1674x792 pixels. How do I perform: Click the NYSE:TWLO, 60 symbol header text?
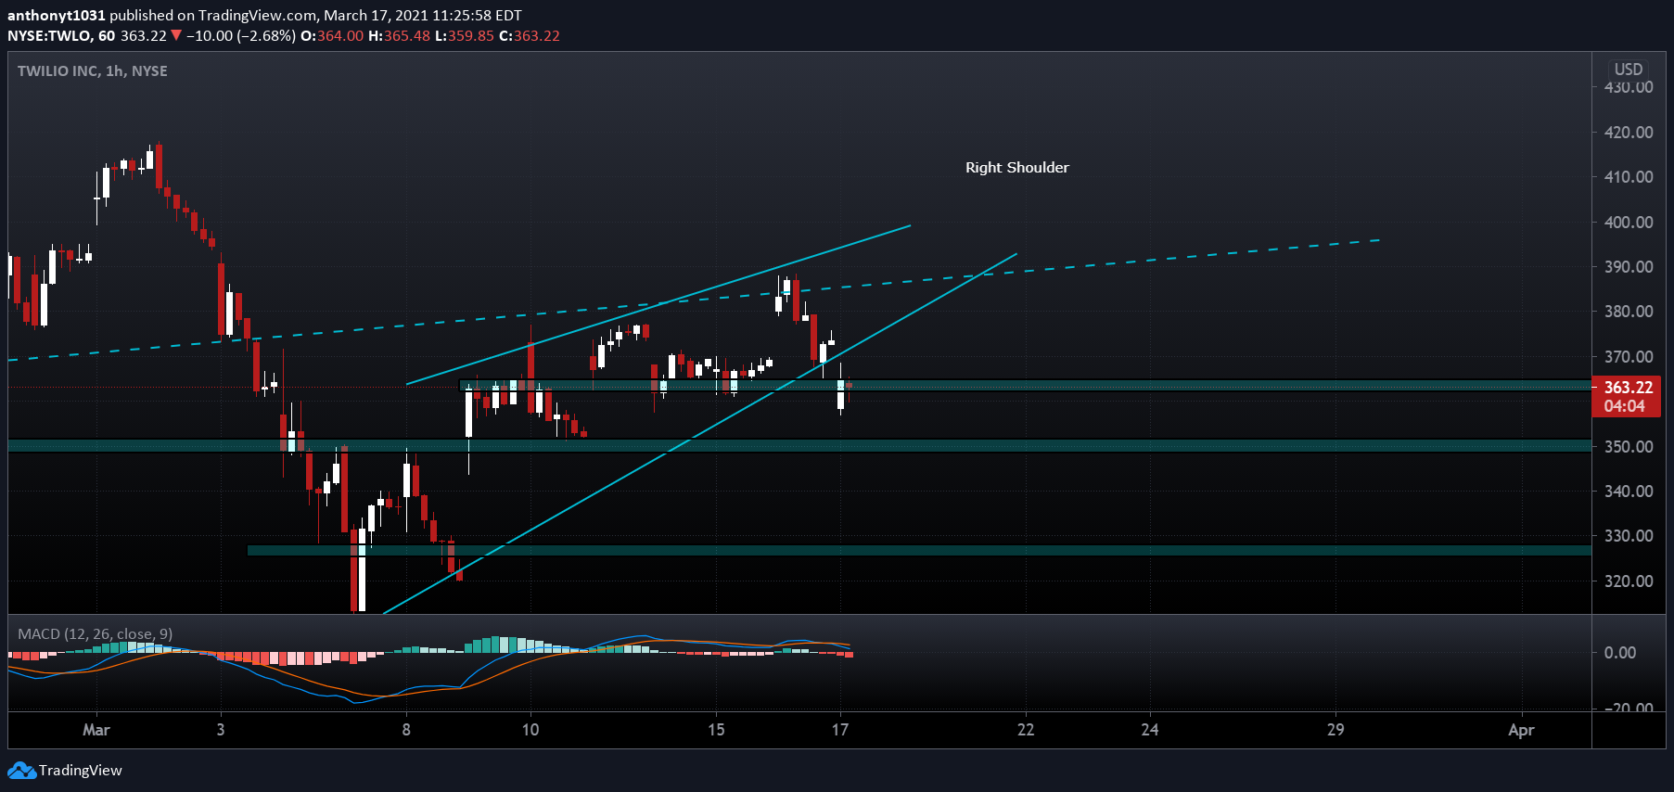point(61,36)
